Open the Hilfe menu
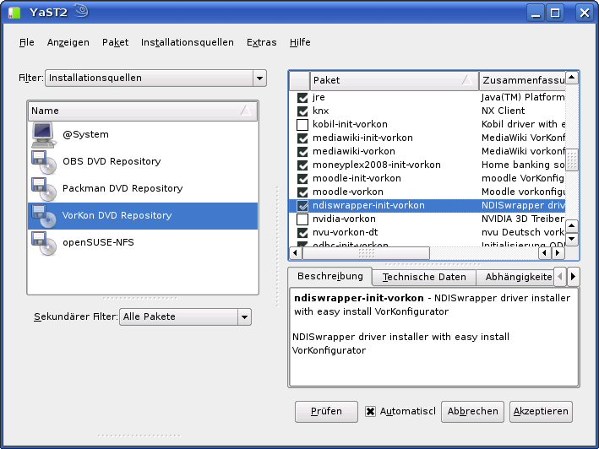This screenshot has height=449, width=599. click(x=300, y=42)
